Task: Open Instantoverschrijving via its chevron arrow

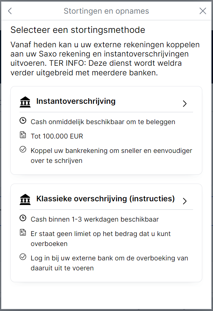Action: click(x=185, y=103)
